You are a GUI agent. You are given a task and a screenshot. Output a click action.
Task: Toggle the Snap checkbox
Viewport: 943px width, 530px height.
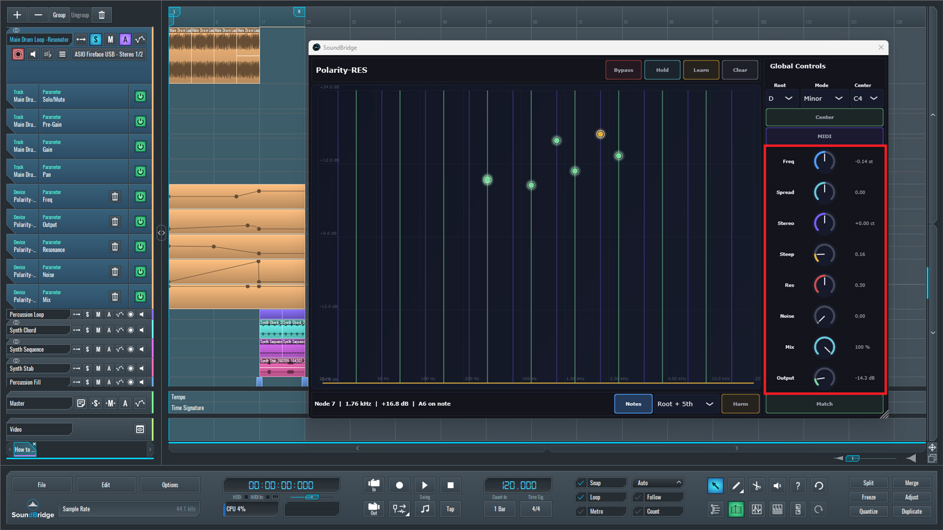581,483
